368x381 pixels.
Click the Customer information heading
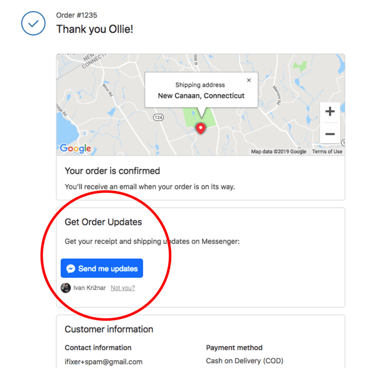109,329
